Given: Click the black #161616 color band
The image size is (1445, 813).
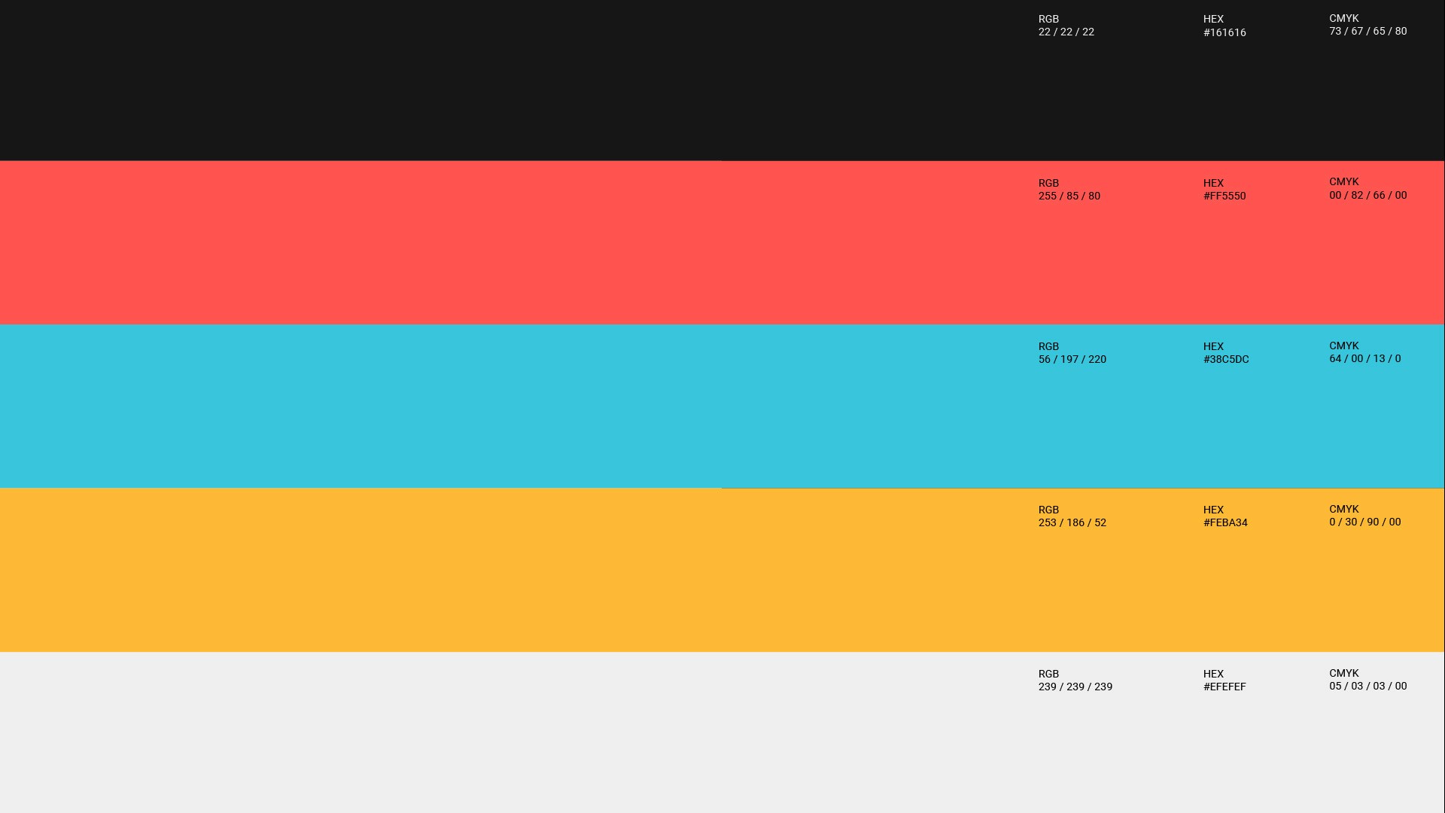Looking at the screenshot, I should (512, 80).
